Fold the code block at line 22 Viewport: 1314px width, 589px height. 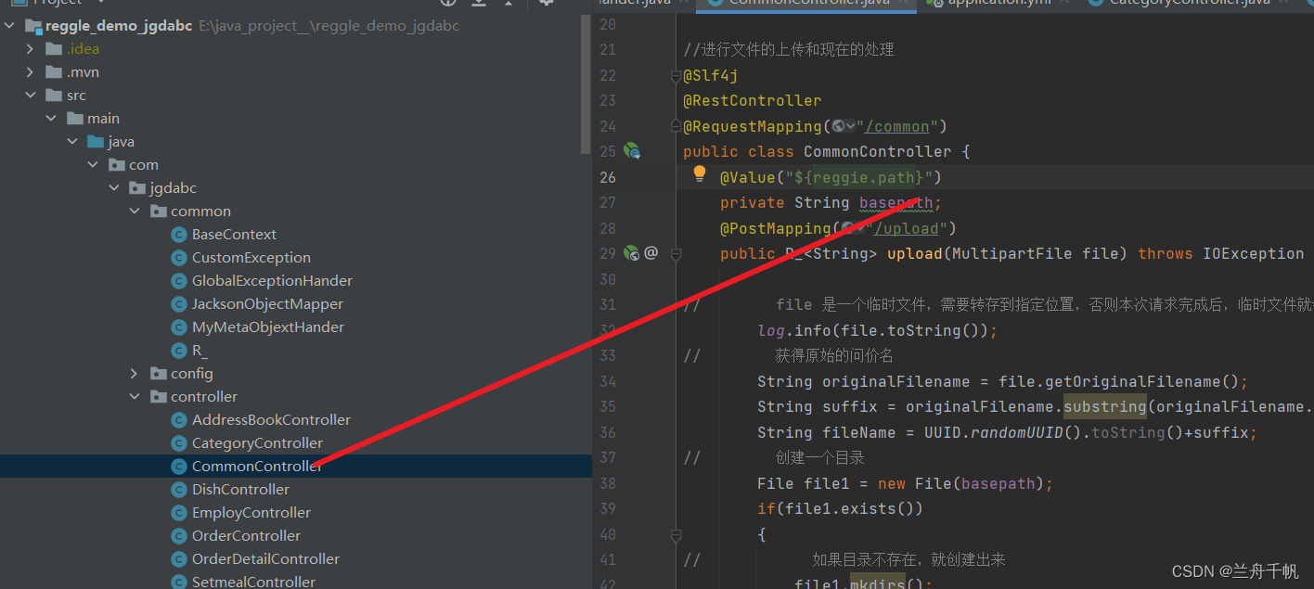[676, 78]
